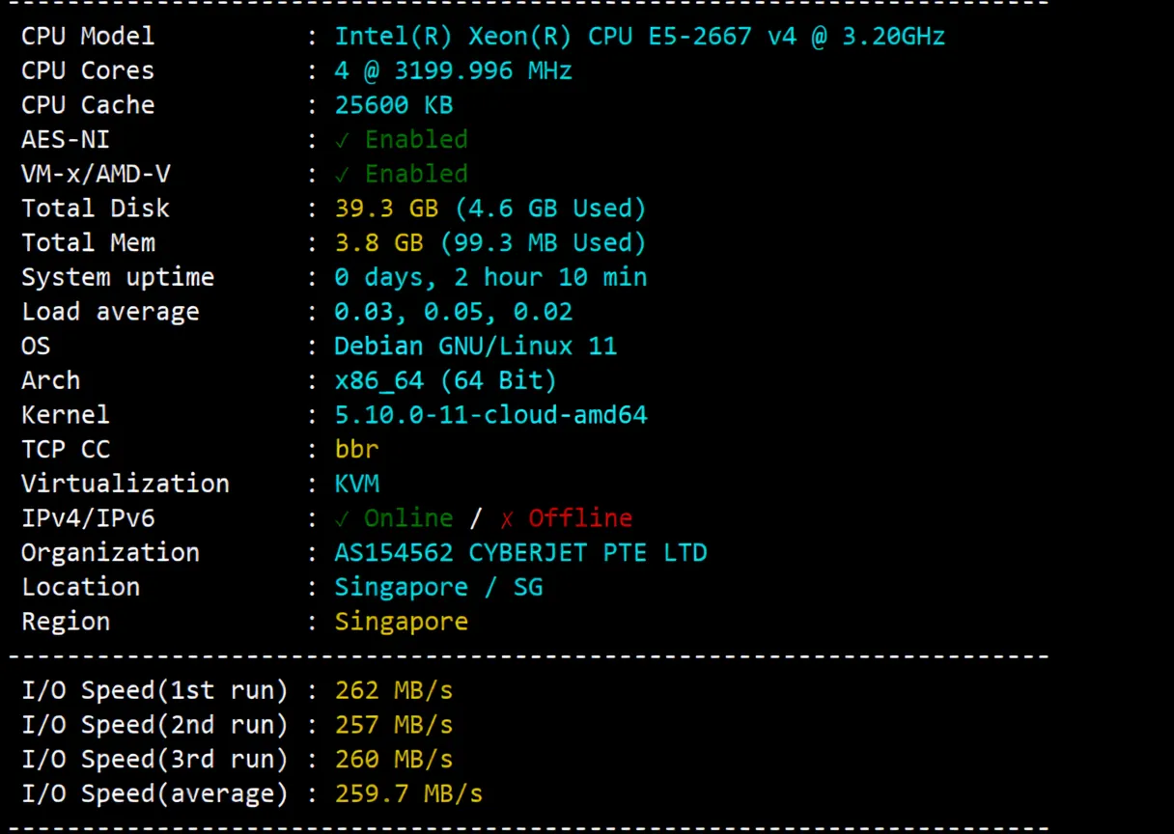Select the Singapore / SG location text

click(x=438, y=587)
